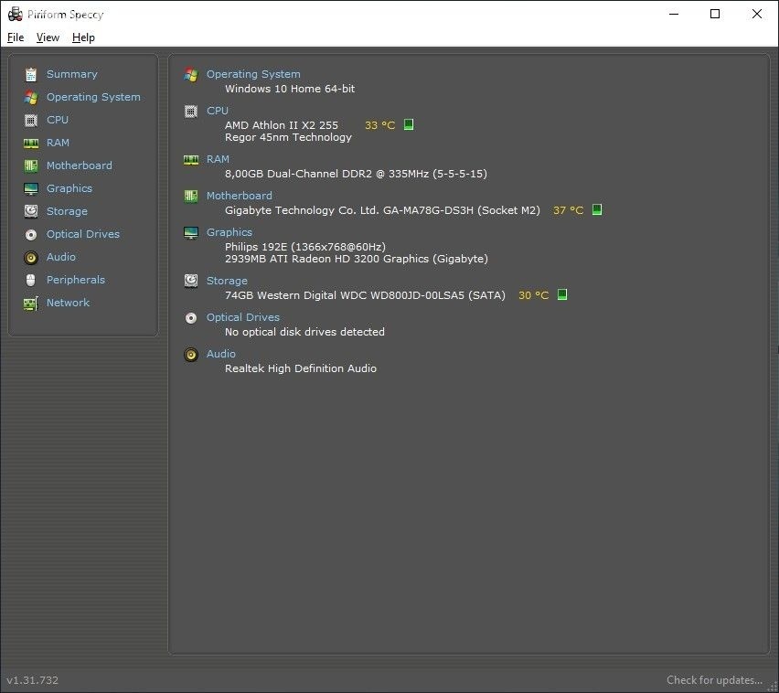The width and height of the screenshot is (779, 693).
Task: Open the Operating System heading link
Action: pos(253,74)
